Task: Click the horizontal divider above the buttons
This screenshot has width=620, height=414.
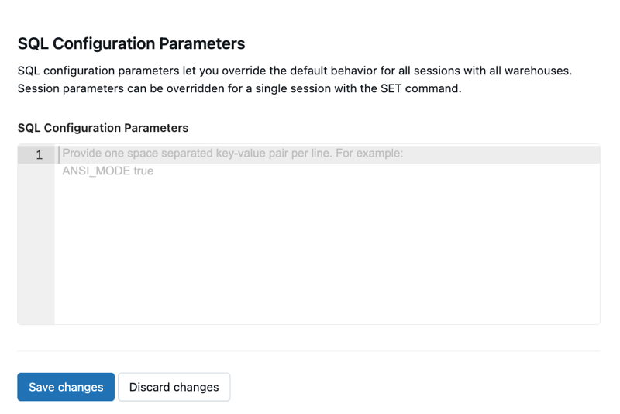Action: point(308,350)
